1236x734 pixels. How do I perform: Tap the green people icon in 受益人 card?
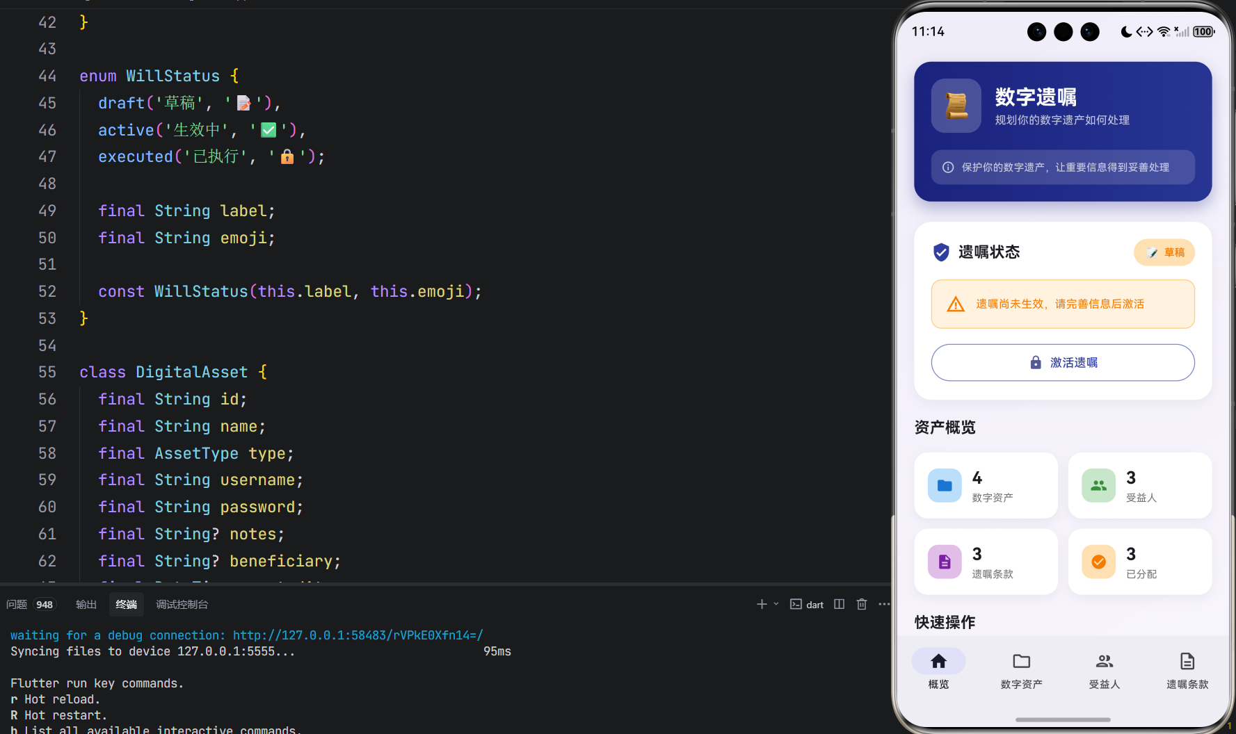click(1099, 485)
